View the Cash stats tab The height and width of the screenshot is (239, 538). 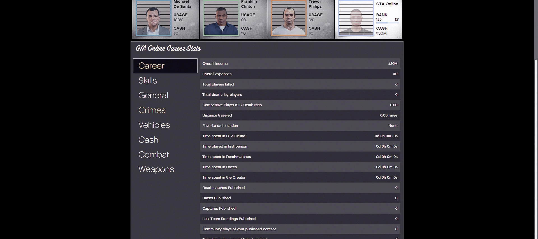[x=148, y=140]
